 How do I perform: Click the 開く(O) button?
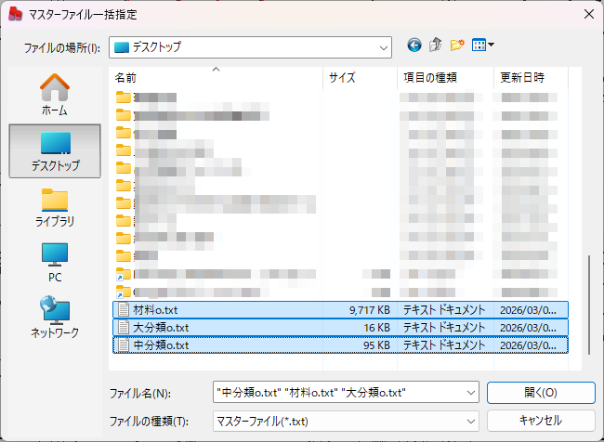tap(540, 392)
